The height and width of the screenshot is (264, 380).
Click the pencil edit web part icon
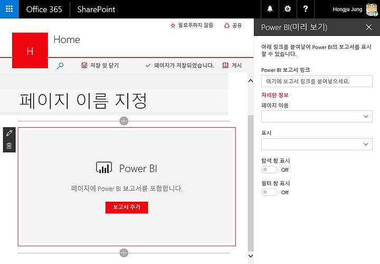pos(9,133)
